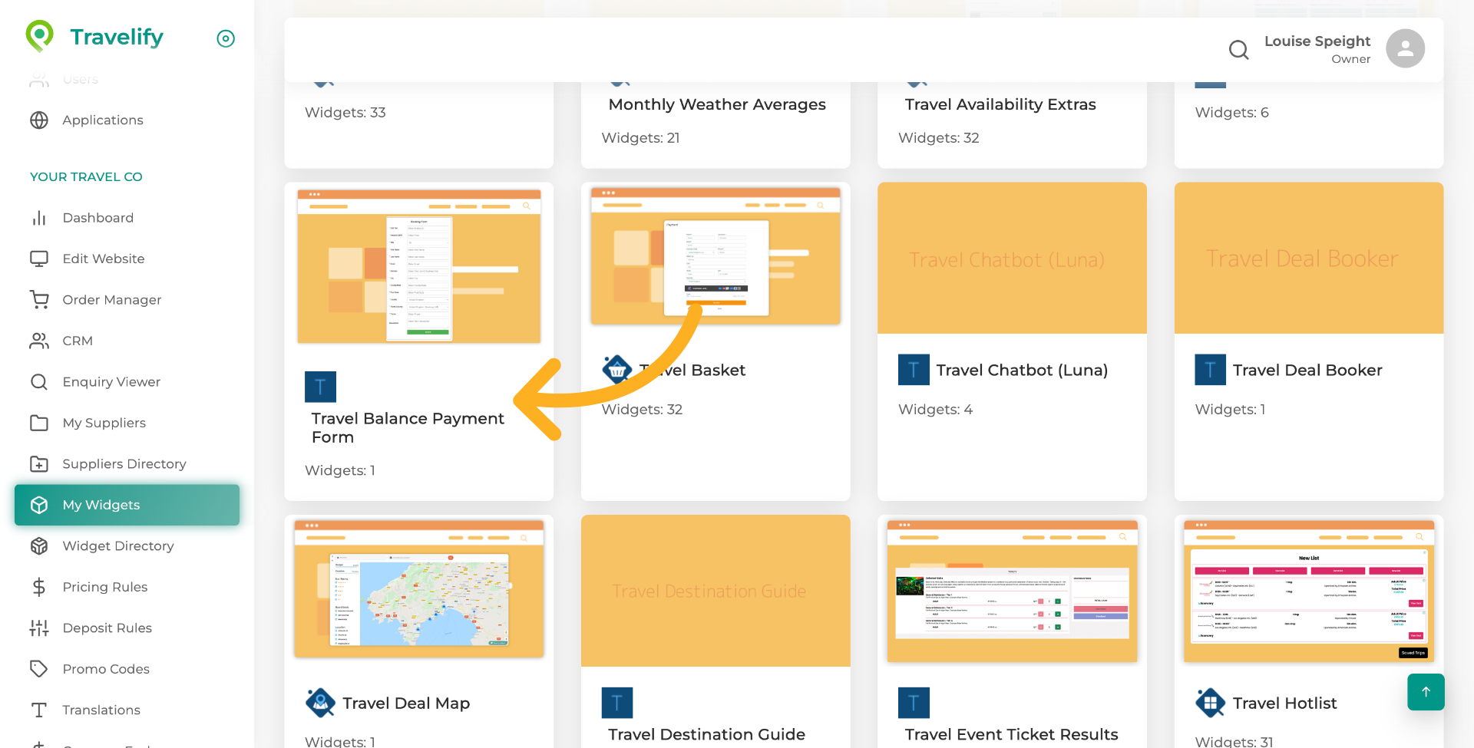This screenshot has height=748, width=1474.
Task: Open Suppliers Directory from sidebar
Action: coord(124,464)
